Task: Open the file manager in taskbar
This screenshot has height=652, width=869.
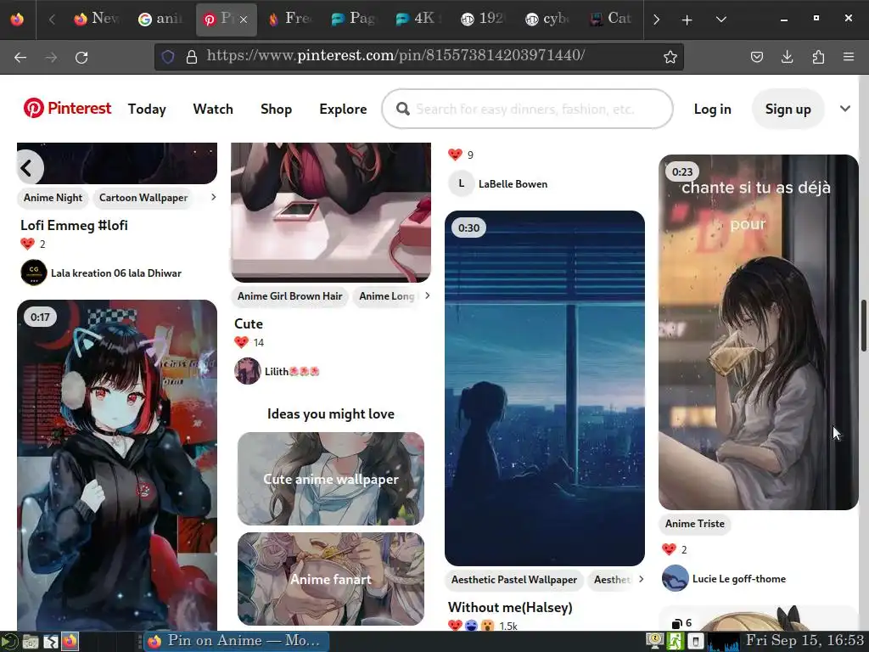Action: pos(31,642)
